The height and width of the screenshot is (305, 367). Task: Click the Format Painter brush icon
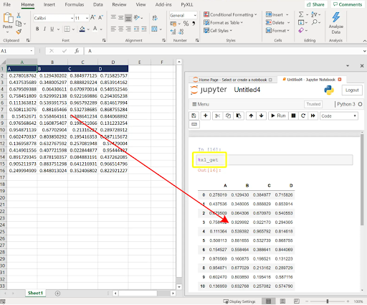click(x=19, y=32)
